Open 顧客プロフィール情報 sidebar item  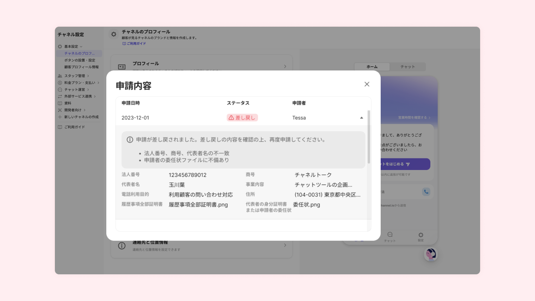point(81,67)
